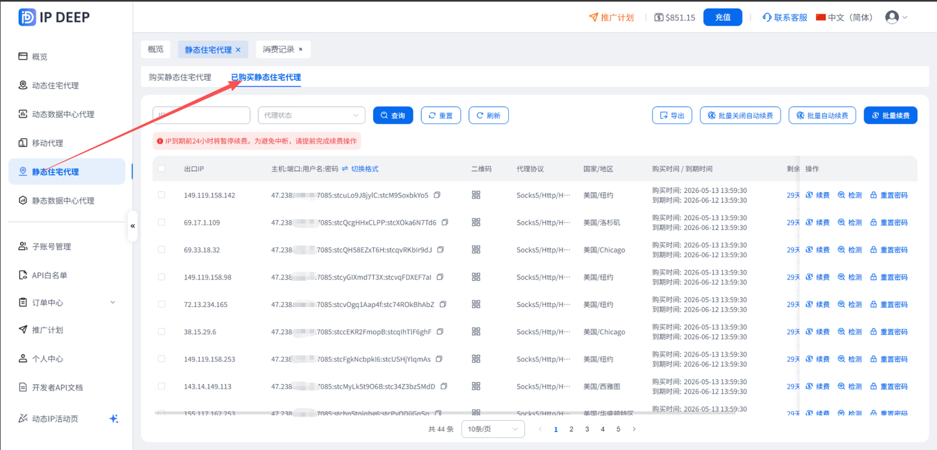The width and height of the screenshot is (937, 450).
Task: Switch to the 消费记录 page tab
Action: click(278, 49)
